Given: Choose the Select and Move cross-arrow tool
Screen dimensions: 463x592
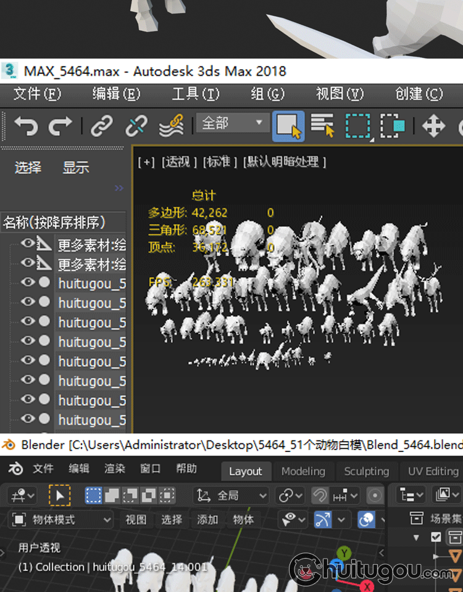Looking at the screenshot, I should (433, 126).
